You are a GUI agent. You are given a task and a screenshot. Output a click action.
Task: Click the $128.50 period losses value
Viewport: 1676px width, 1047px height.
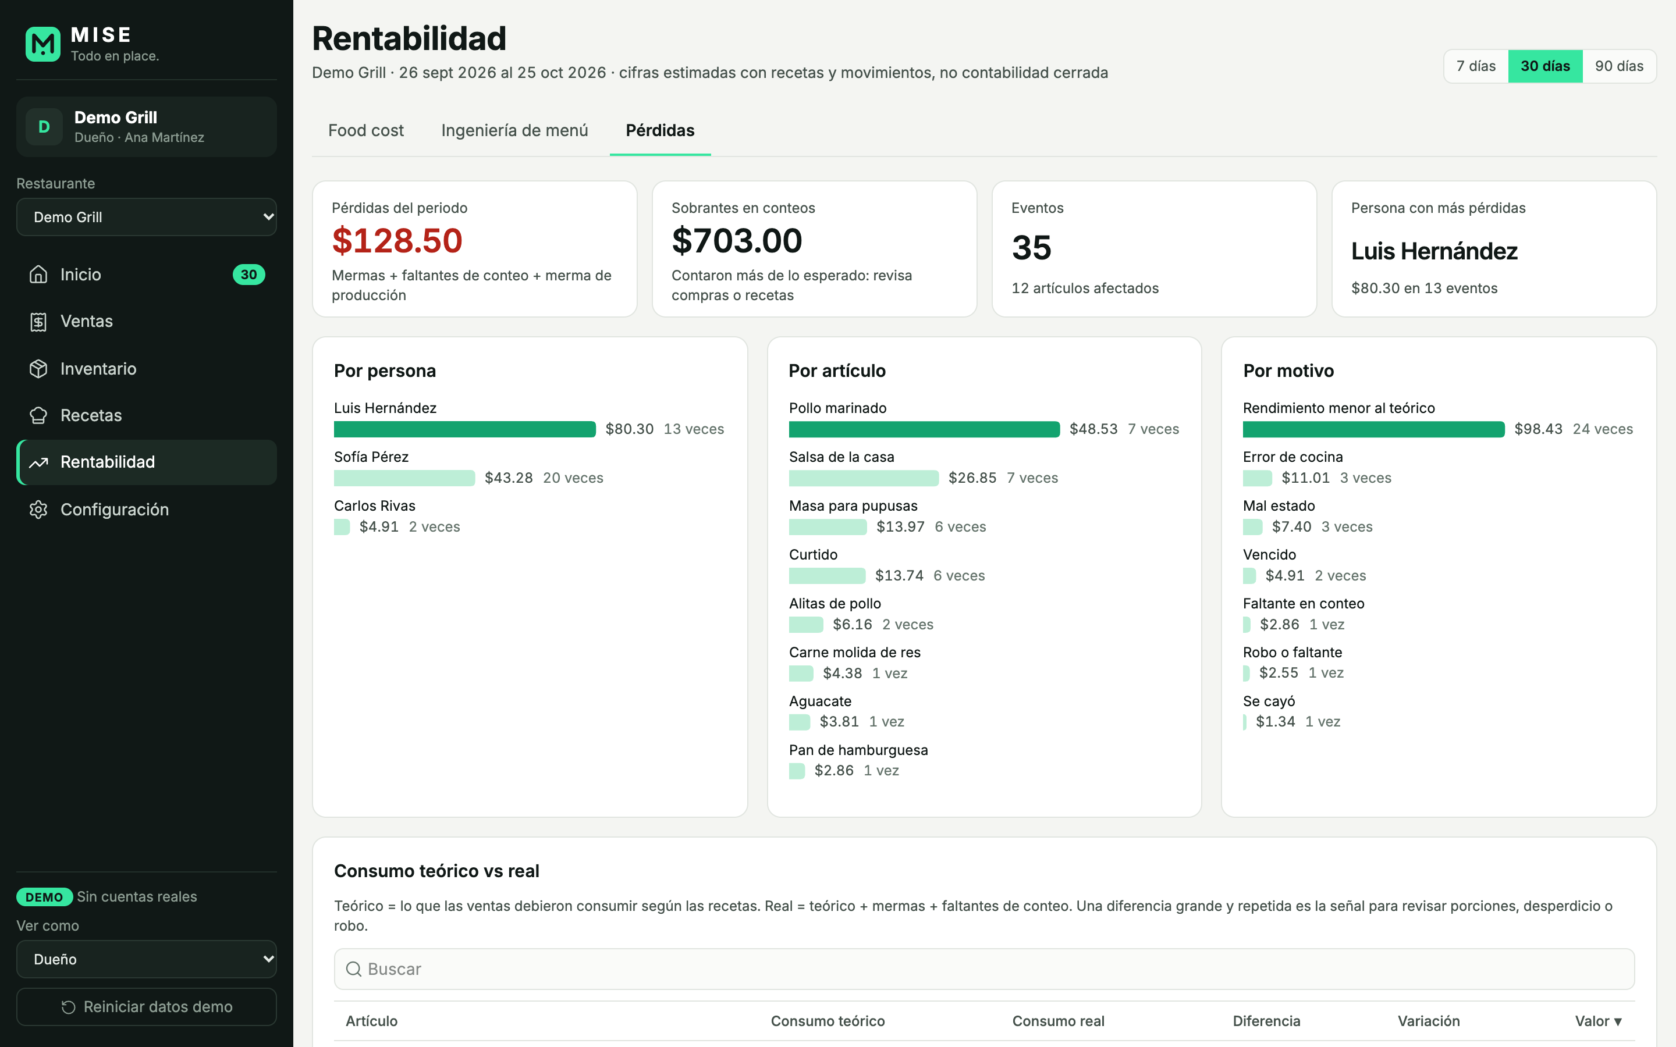397,241
